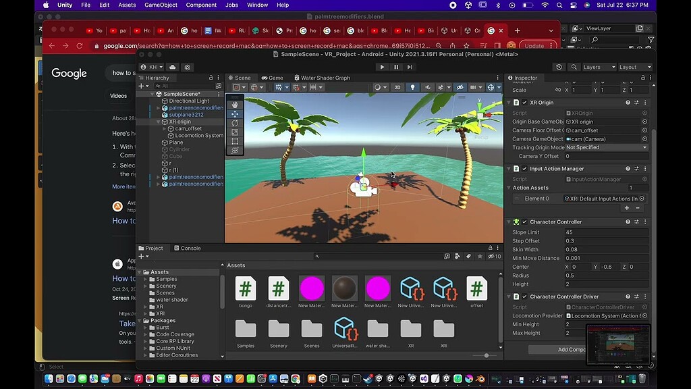Toggle scene lighting in the Scene view toolbar
The height and width of the screenshot is (389, 691).
(412, 87)
